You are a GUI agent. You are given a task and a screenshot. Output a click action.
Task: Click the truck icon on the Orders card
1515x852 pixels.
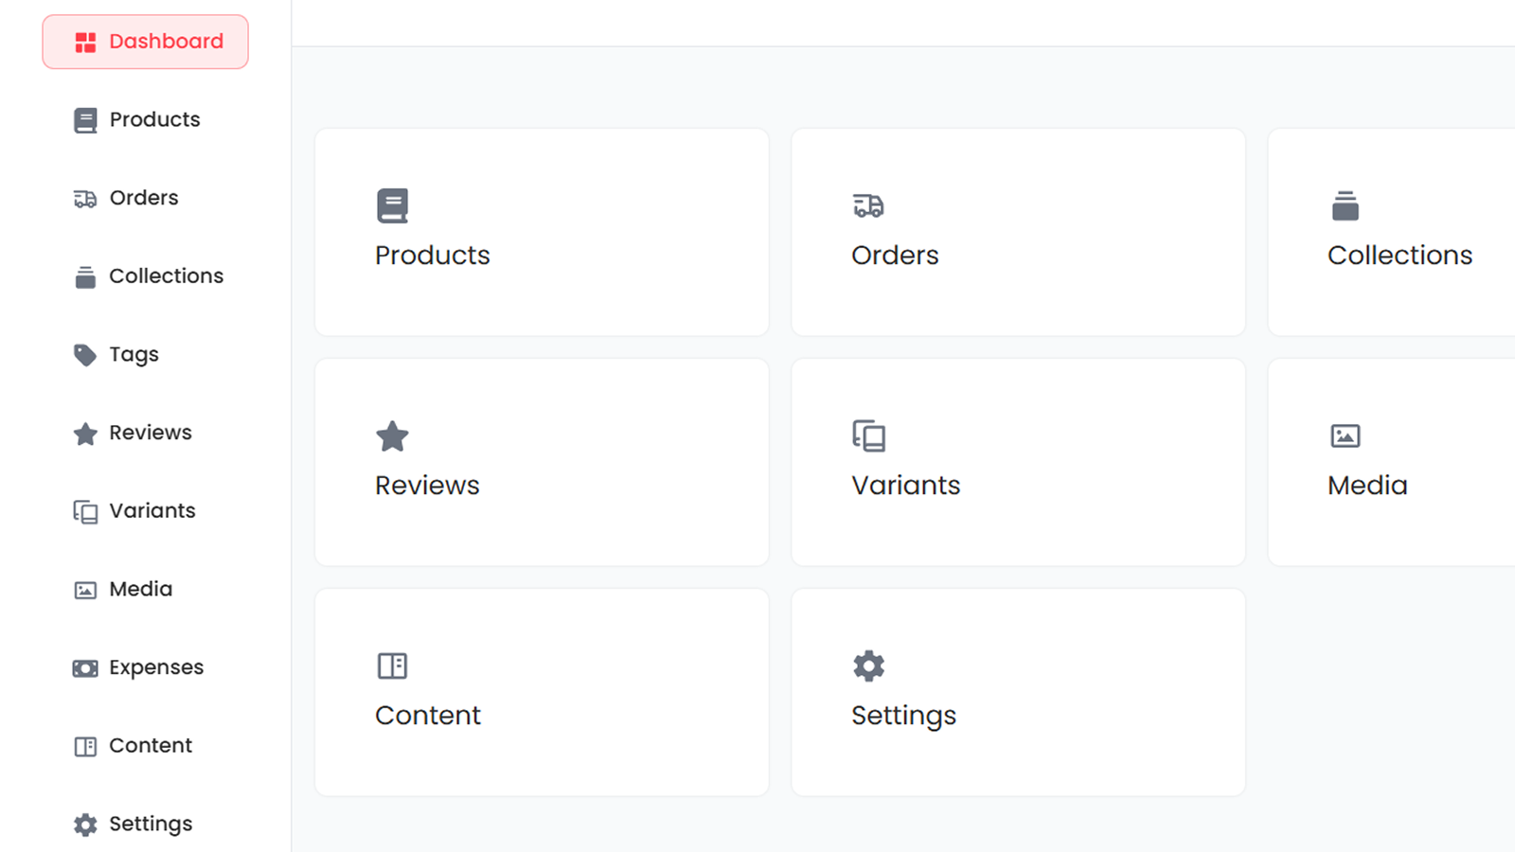[x=868, y=205]
